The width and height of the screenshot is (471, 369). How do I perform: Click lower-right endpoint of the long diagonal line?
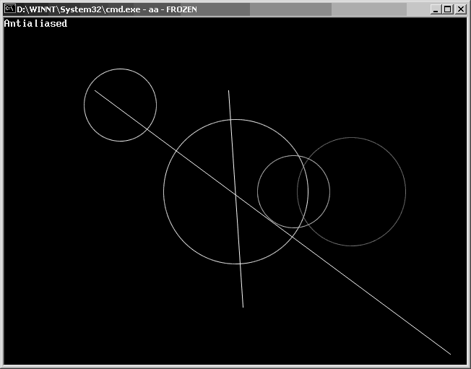[x=450, y=354]
